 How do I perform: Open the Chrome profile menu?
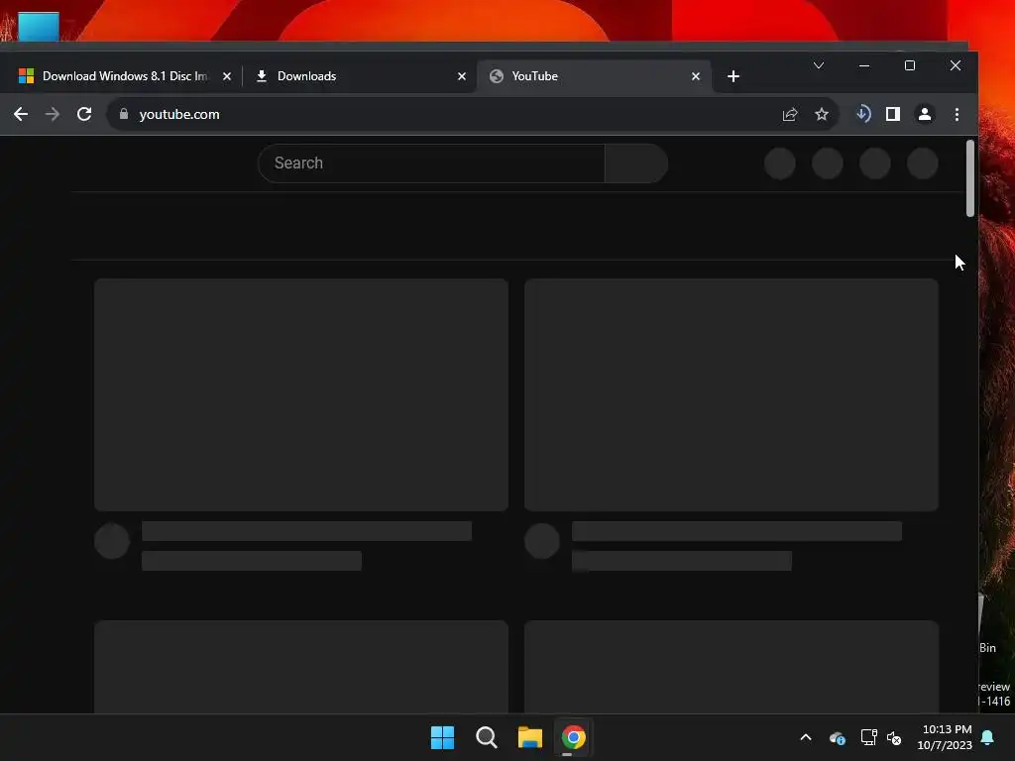tap(925, 115)
